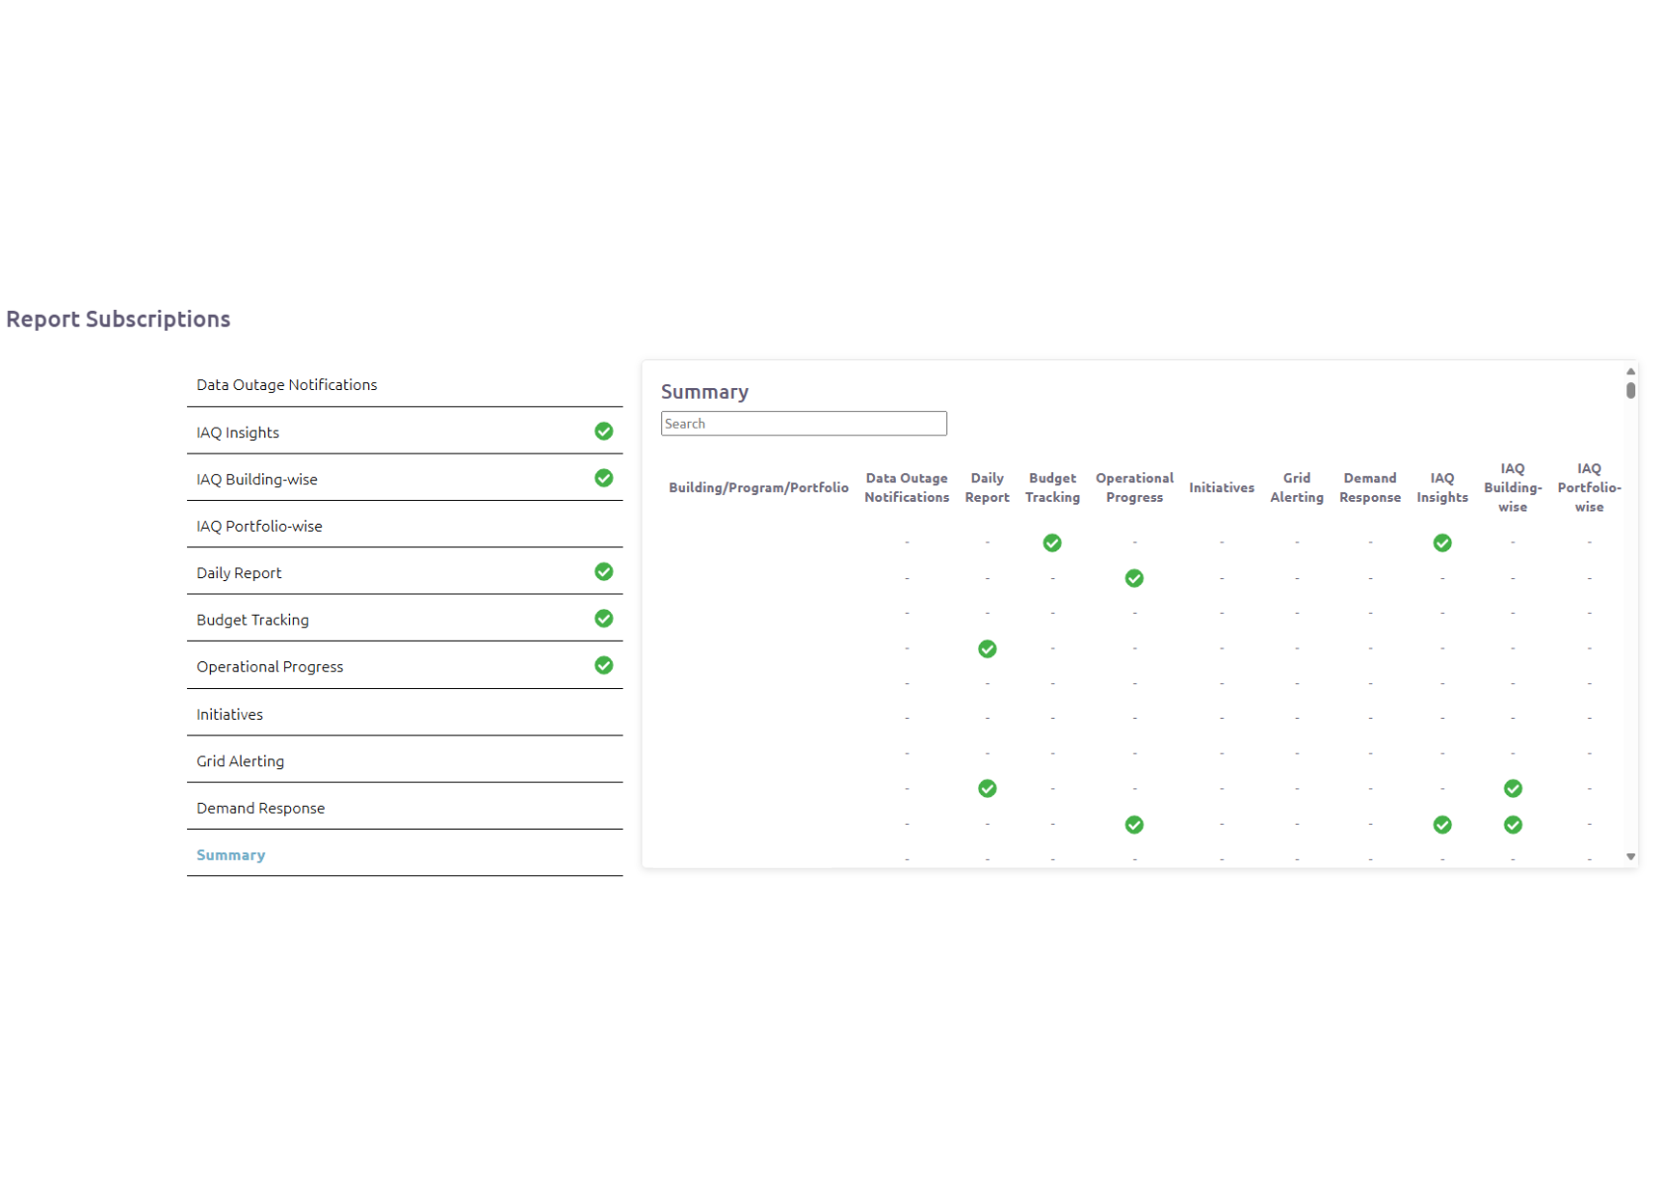Click Building/Program/Portfolio column header

point(758,487)
